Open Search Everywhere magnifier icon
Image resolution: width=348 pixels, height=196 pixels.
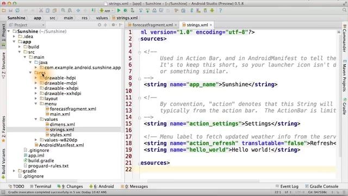click(x=344, y=10)
